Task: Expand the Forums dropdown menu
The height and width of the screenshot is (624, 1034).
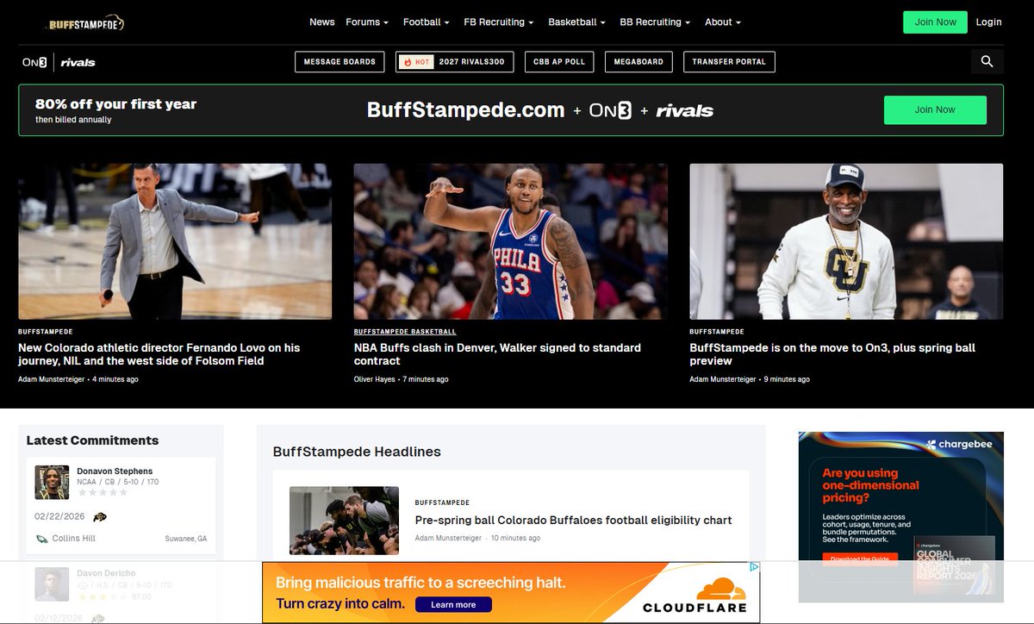Action: point(367,22)
